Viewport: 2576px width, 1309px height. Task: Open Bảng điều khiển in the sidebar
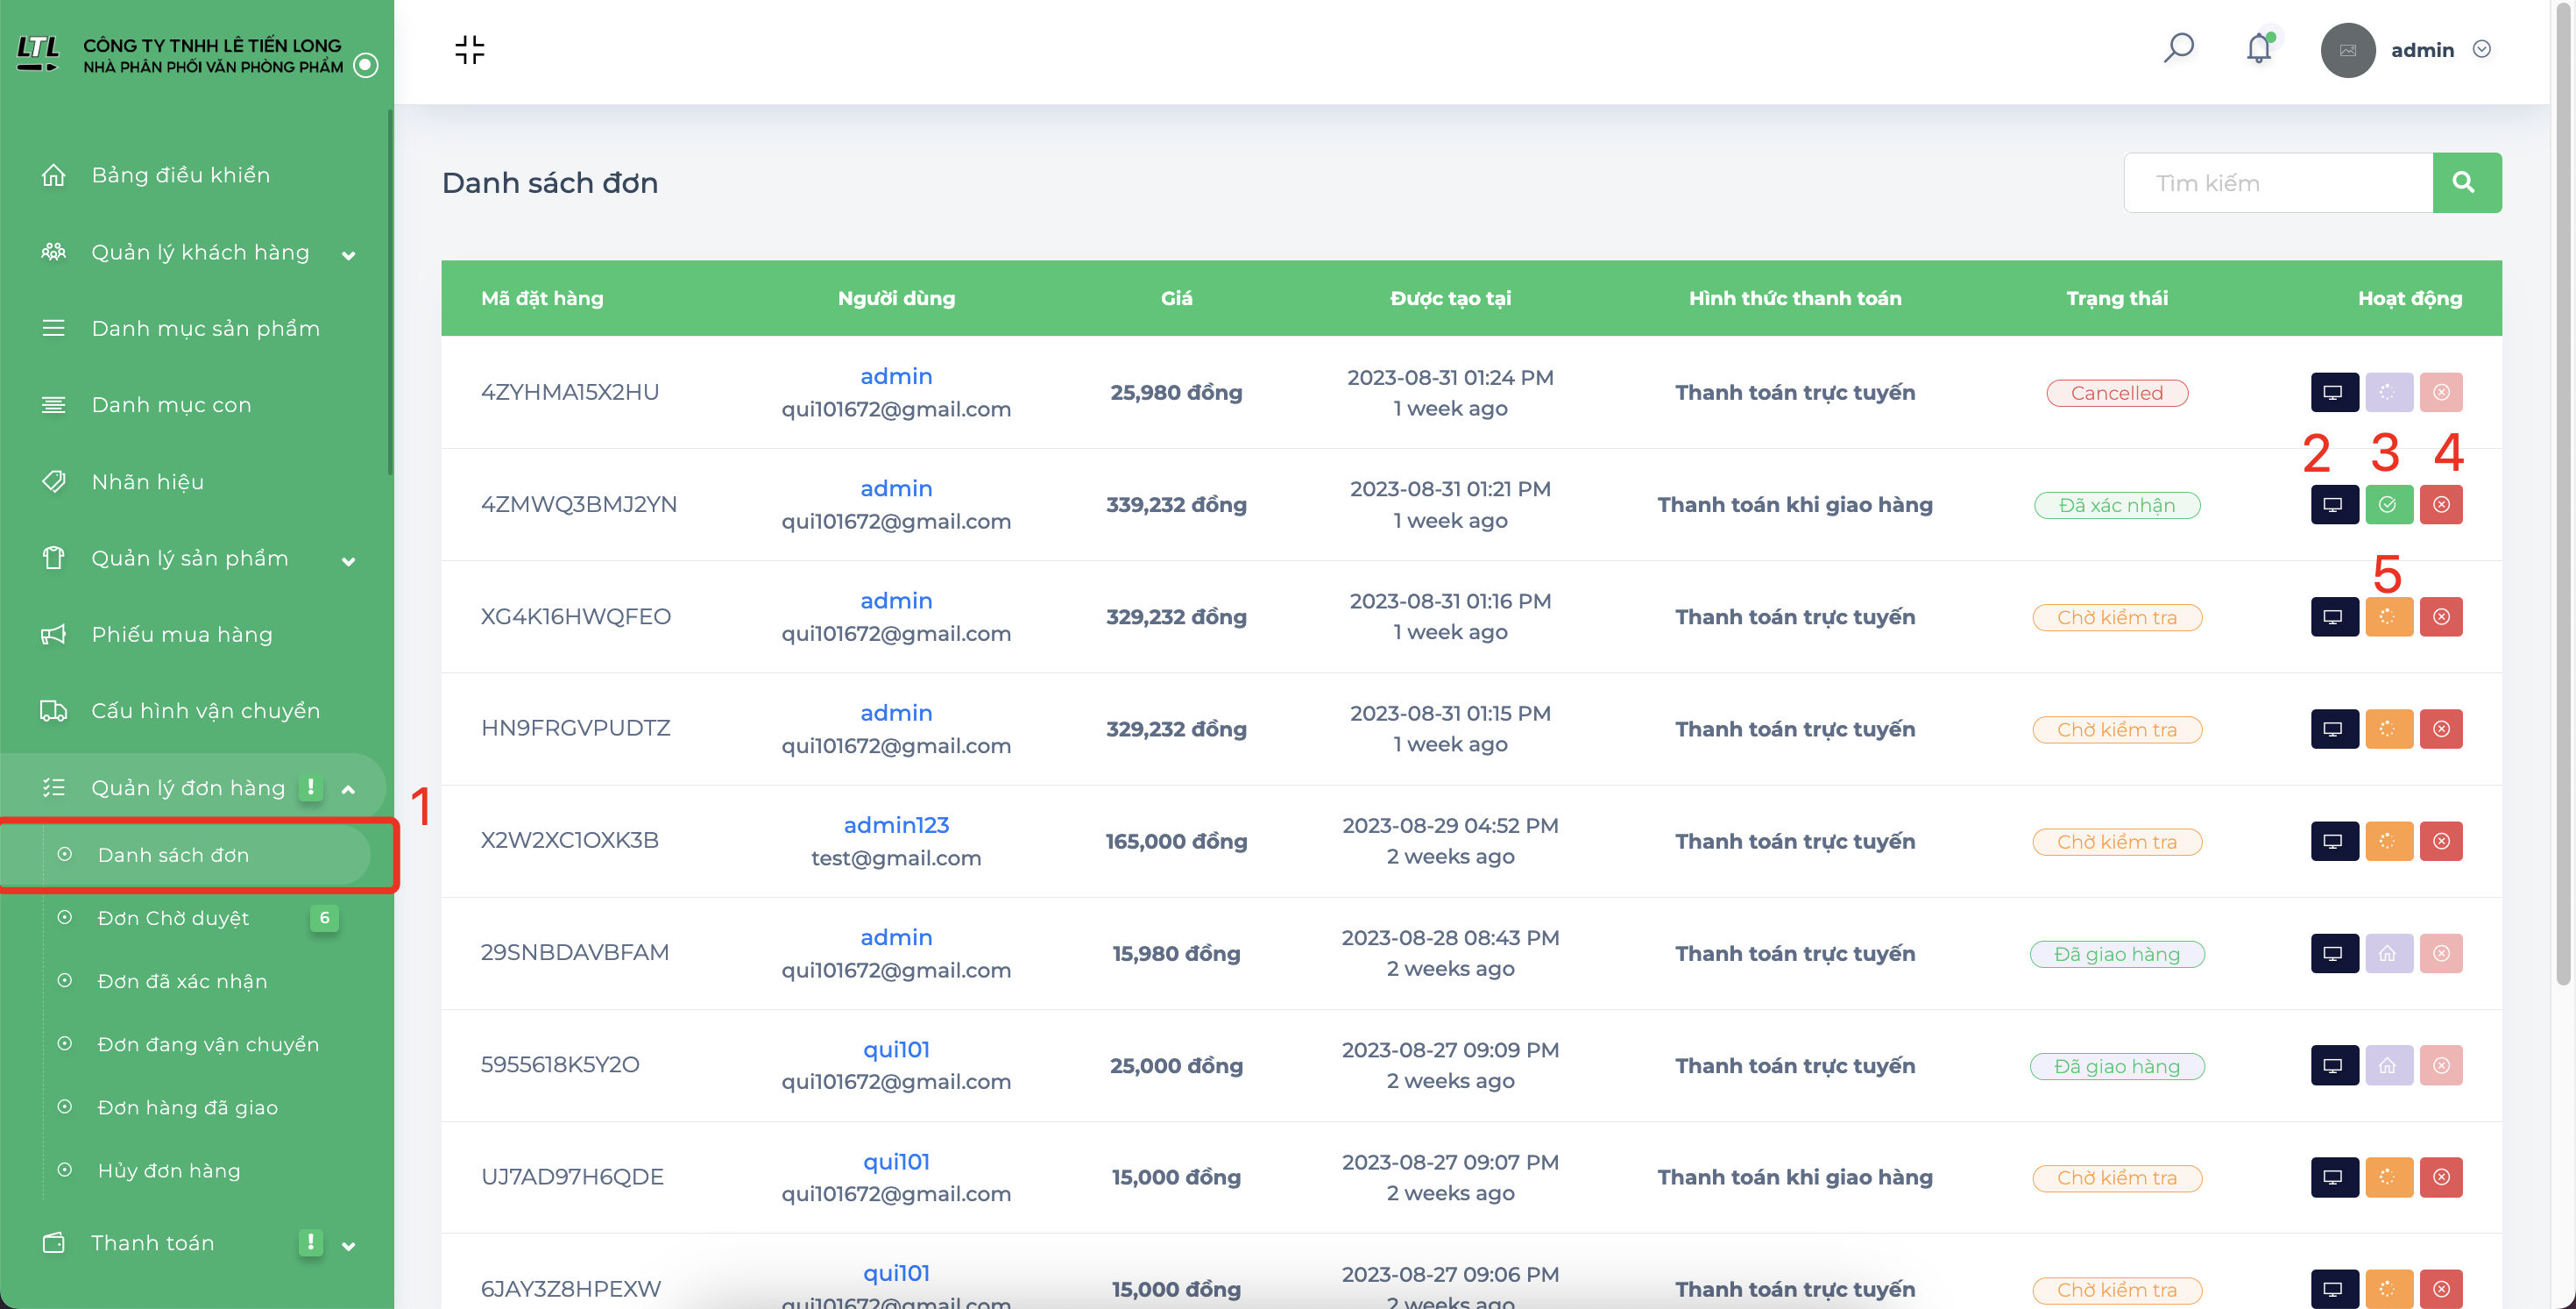click(x=180, y=175)
